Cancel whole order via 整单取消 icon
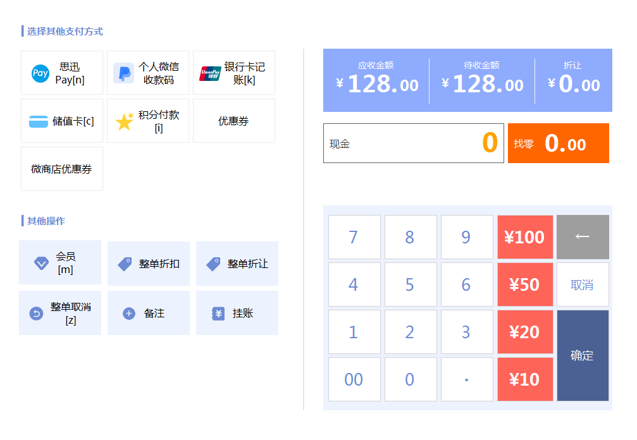 click(x=36, y=314)
